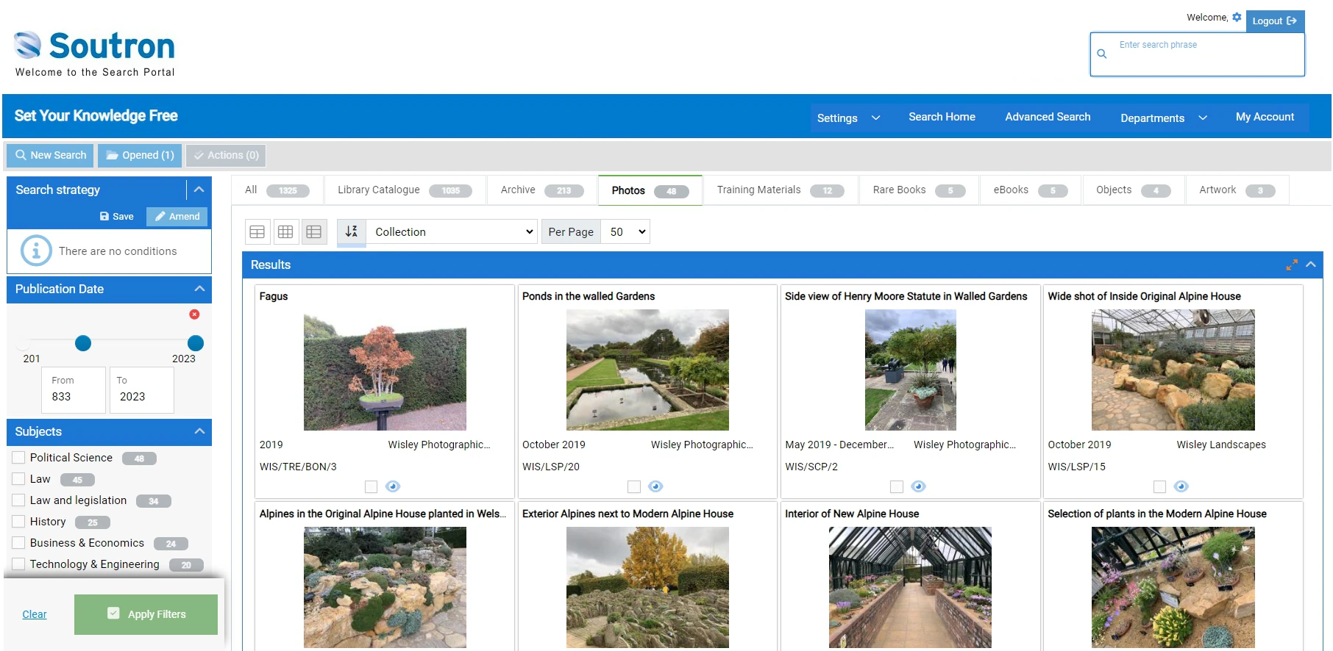Open the settings gear next to Welcome

coord(1237,17)
